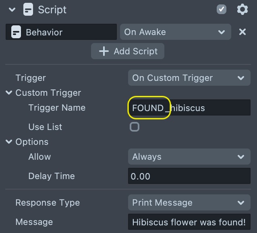Click the Delay Time value field

coord(189,176)
